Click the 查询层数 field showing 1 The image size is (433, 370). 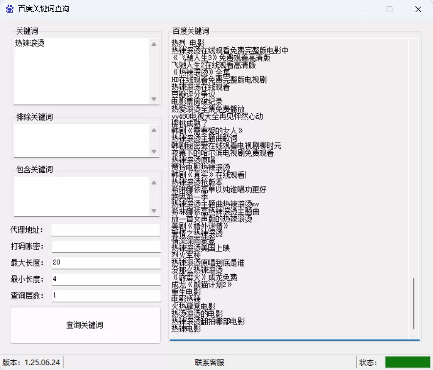(106, 295)
